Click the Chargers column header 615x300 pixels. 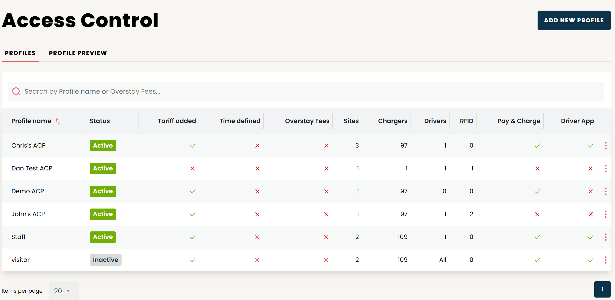coord(393,121)
